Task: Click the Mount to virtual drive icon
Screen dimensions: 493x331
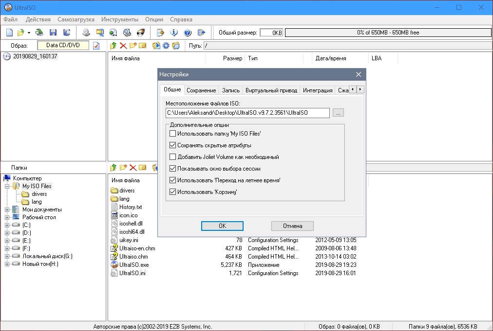Action: pyautogui.click(x=127, y=32)
